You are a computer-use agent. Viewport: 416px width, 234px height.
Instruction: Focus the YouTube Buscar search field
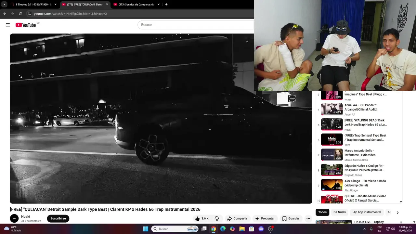point(196,25)
